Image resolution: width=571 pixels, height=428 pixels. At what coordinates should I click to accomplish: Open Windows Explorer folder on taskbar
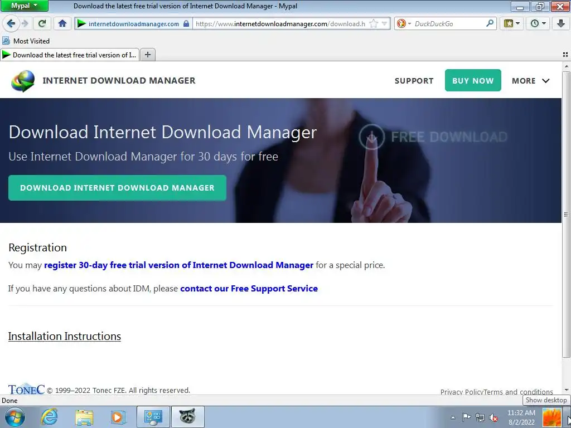(x=84, y=417)
